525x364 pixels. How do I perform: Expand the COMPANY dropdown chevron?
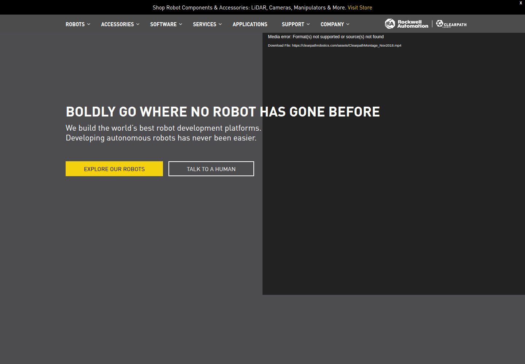point(348,24)
